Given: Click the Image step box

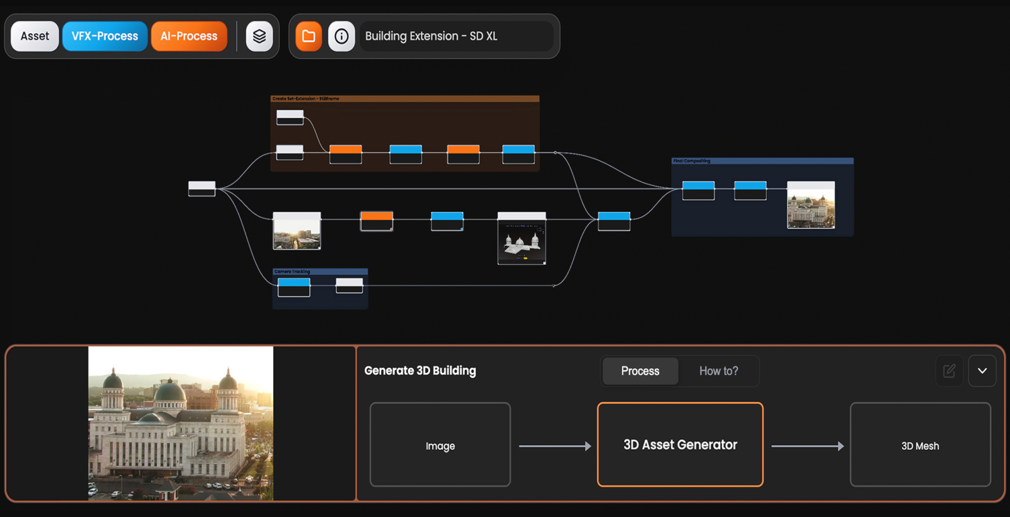Looking at the screenshot, I should (x=440, y=445).
